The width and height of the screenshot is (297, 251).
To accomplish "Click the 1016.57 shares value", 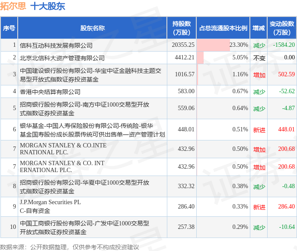I will point(185,74).
